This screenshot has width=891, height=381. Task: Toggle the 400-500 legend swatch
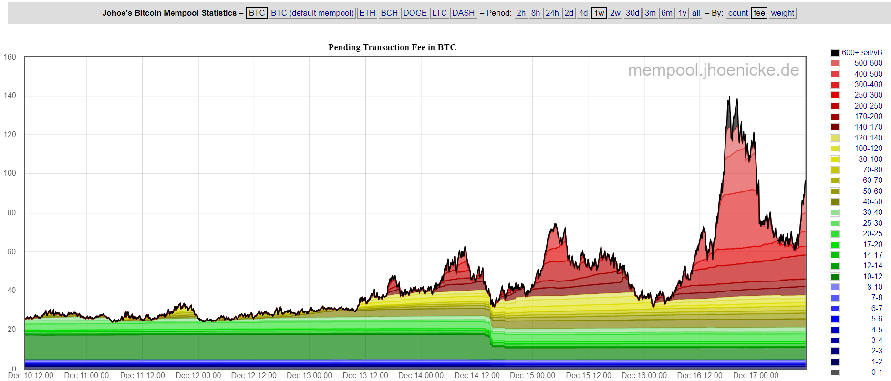tap(835, 74)
